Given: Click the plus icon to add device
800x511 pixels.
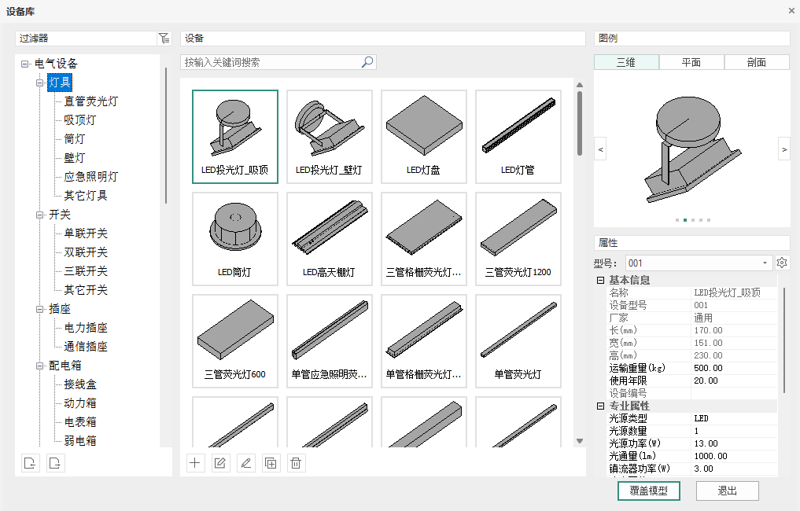Looking at the screenshot, I should click(195, 463).
